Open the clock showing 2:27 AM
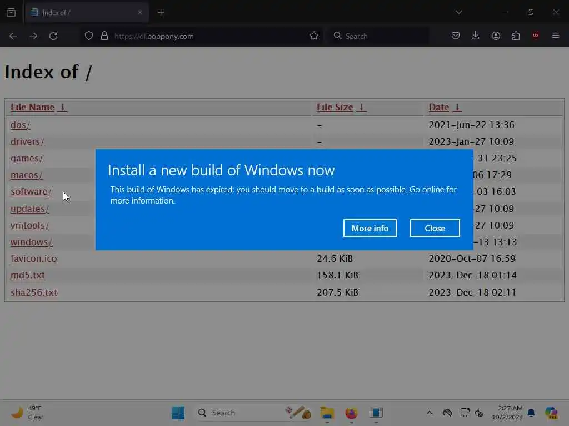 pyautogui.click(x=507, y=413)
